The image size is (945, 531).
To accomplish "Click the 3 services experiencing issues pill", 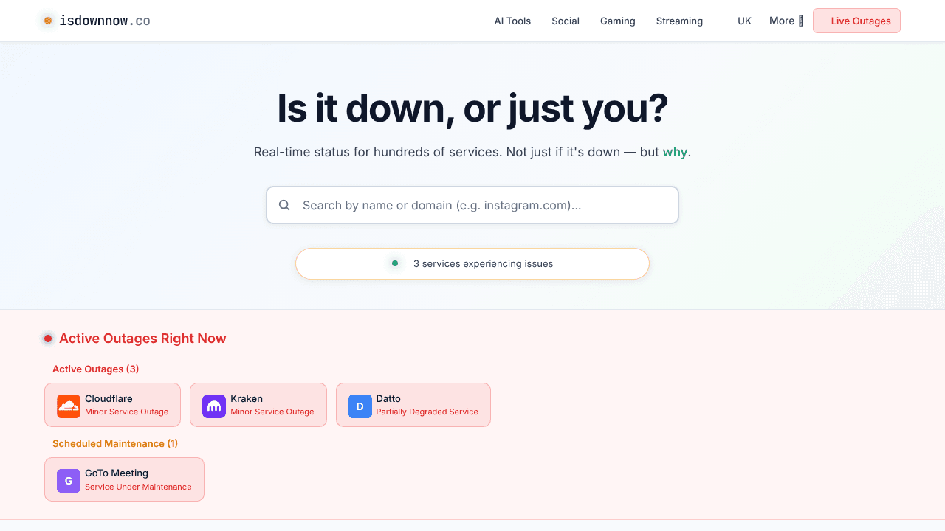I will point(472,263).
